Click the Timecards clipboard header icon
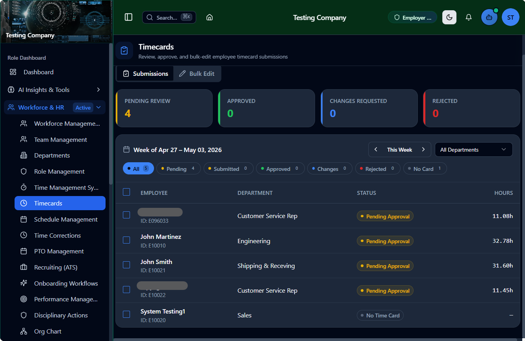The image size is (525, 341). click(124, 51)
